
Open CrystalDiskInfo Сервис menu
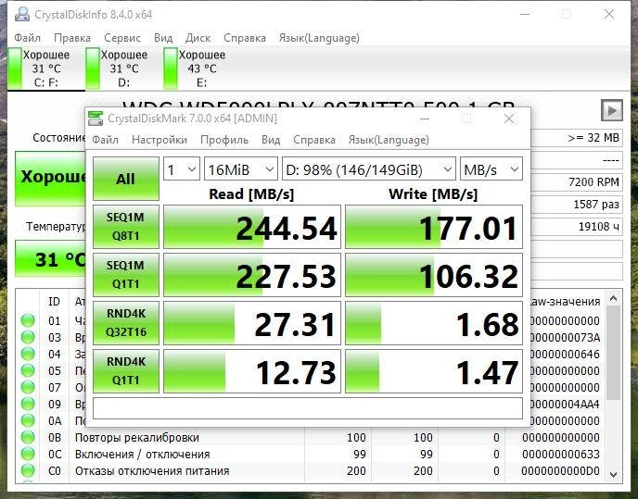pyautogui.click(x=122, y=38)
